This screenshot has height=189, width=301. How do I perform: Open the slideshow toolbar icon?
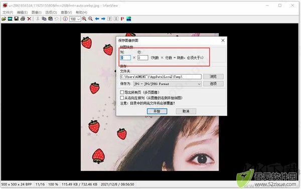pos(10,19)
